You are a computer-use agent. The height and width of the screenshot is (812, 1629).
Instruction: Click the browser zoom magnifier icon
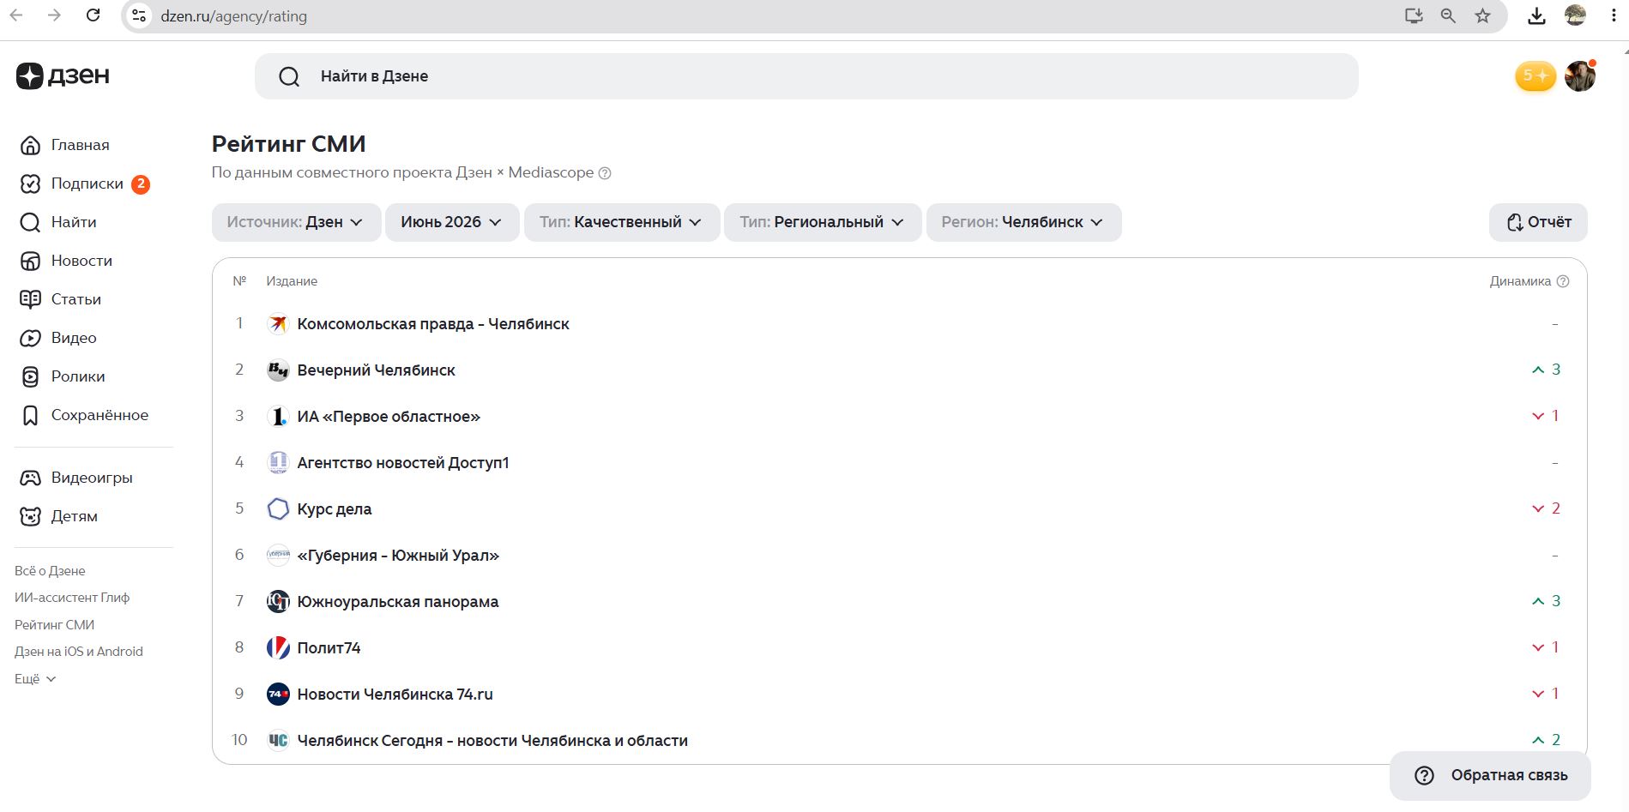tap(1448, 15)
